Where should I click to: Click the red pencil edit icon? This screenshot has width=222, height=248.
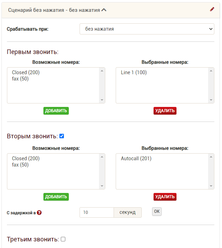[x=212, y=9]
